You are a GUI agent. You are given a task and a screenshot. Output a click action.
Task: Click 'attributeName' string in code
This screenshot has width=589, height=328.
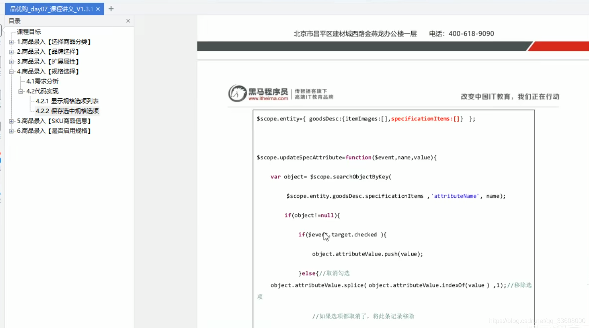pyautogui.click(x=455, y=196)
